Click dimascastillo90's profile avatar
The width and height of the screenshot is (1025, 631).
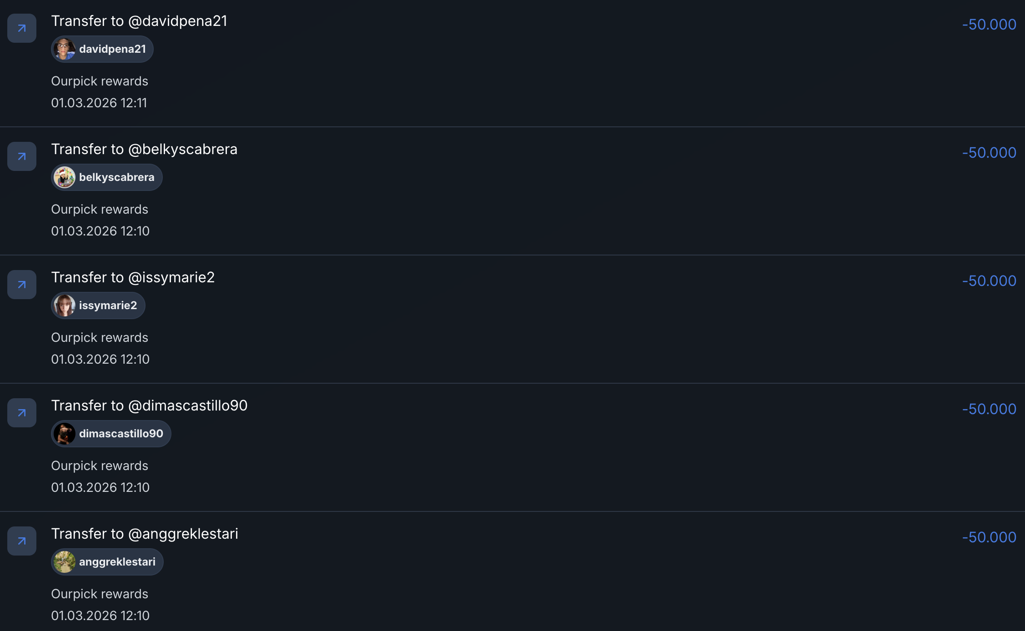[65, 434]
